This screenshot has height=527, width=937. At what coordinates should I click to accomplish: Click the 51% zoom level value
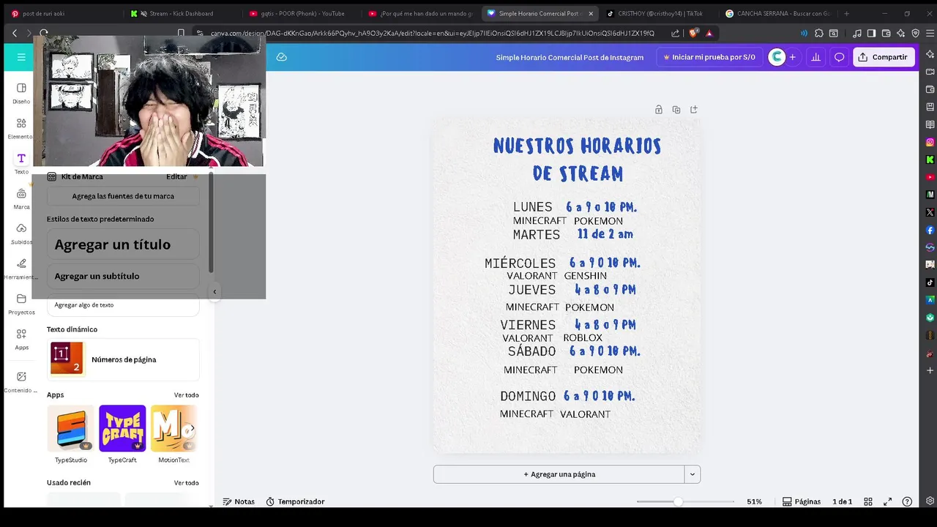pos(754,501)
